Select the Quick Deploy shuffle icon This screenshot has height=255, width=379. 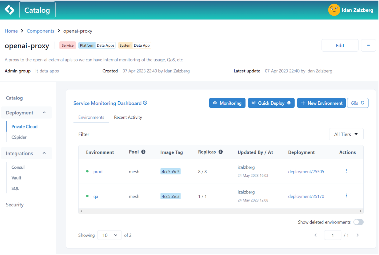coord(254,103)
